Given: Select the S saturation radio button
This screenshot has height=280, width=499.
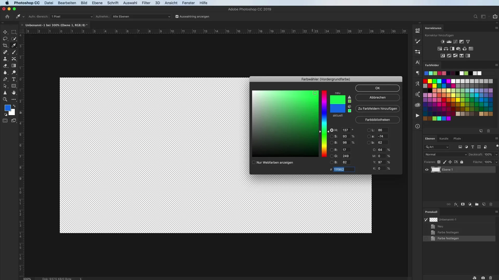Looking at the screenshot, I should [332, 136].
